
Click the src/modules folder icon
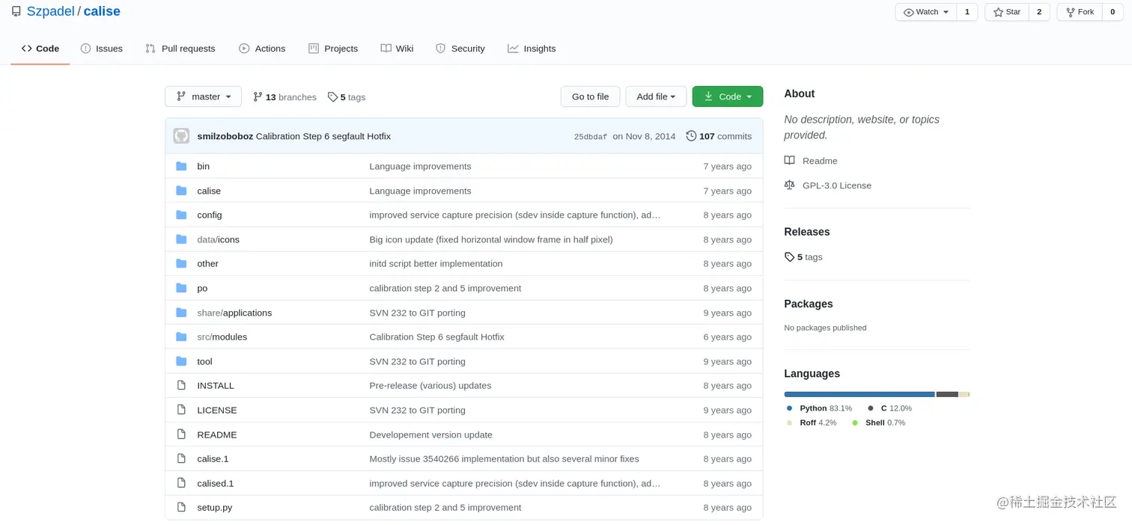(181, 337)
